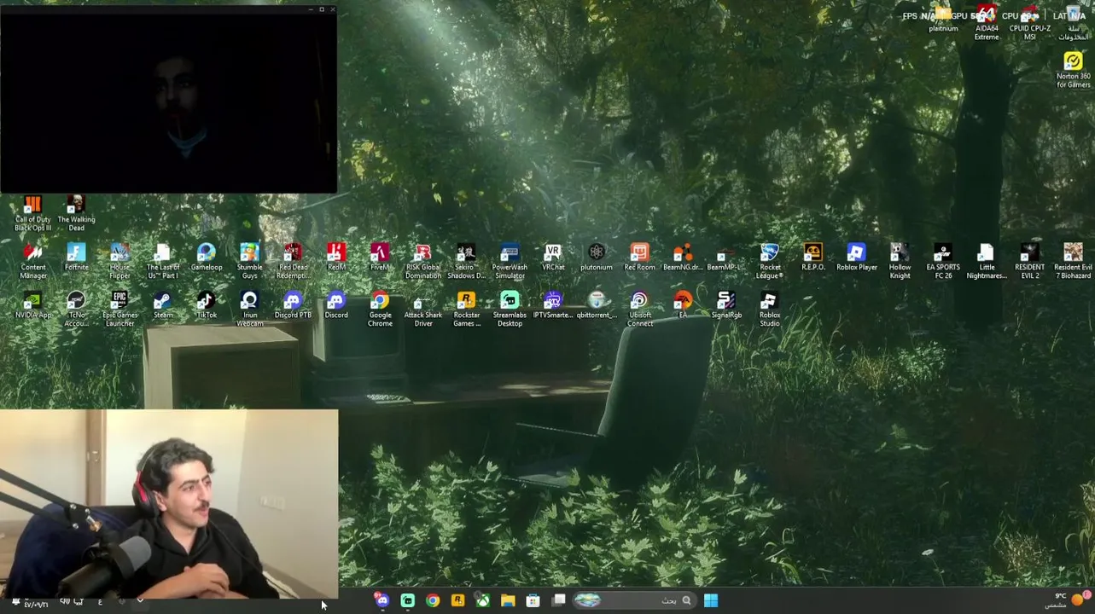Click the Google Chrome desktop icon
The image size is (1095, 614).
pos(380,309)
